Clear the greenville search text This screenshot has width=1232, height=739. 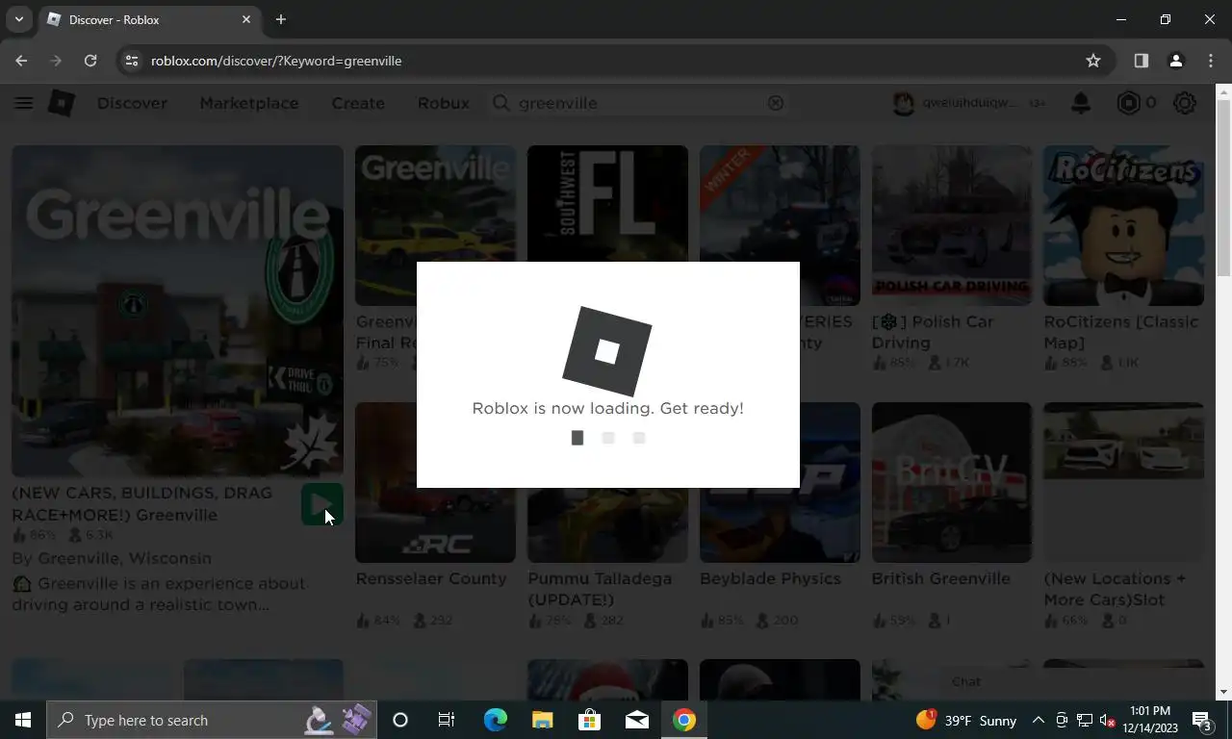pyautogui.click(x=775, y=103)
